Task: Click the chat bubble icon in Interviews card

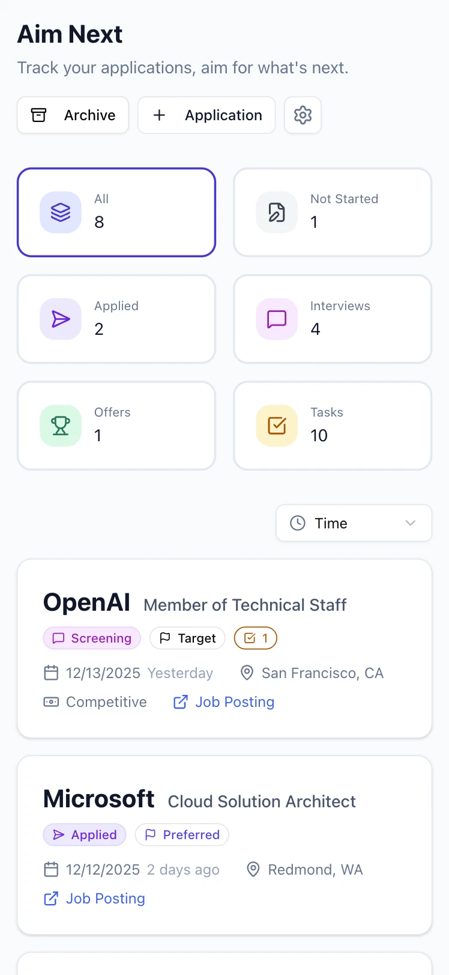Action: point(277,319)
